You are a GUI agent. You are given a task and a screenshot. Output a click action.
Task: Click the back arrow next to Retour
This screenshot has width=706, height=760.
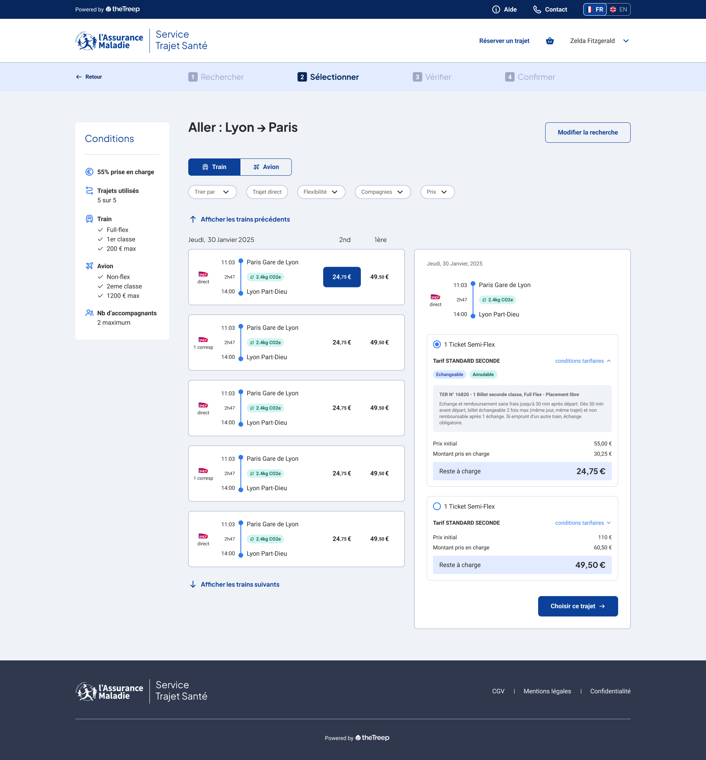click(79, 77)
